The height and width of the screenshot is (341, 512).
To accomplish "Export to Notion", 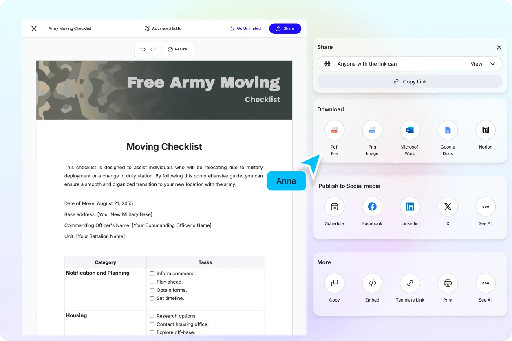I will point(486,130).
